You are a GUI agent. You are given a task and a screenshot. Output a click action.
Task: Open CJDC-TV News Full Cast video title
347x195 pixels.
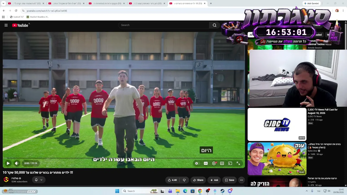[x=323, y=111]
